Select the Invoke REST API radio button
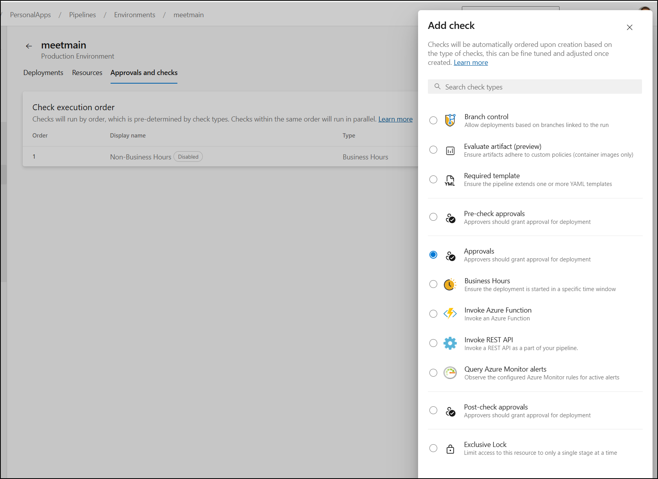Screen dimensions: 658x479 point(433,343)
